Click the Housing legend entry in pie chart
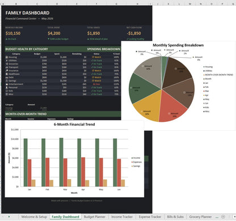 pyautogui.click(x=208, y=67)
